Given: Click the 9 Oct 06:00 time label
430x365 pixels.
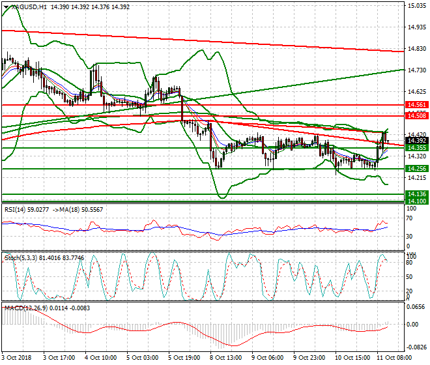Looking at the screenshot, I should (x=266, y=358).
